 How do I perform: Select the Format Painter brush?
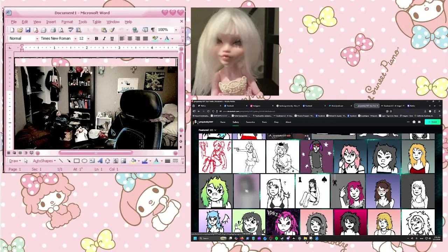coord(112,30)
